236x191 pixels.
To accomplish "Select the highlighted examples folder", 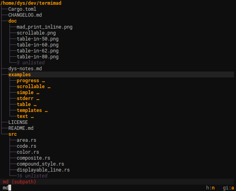I will pyautogui.click(x=20, y=75).
